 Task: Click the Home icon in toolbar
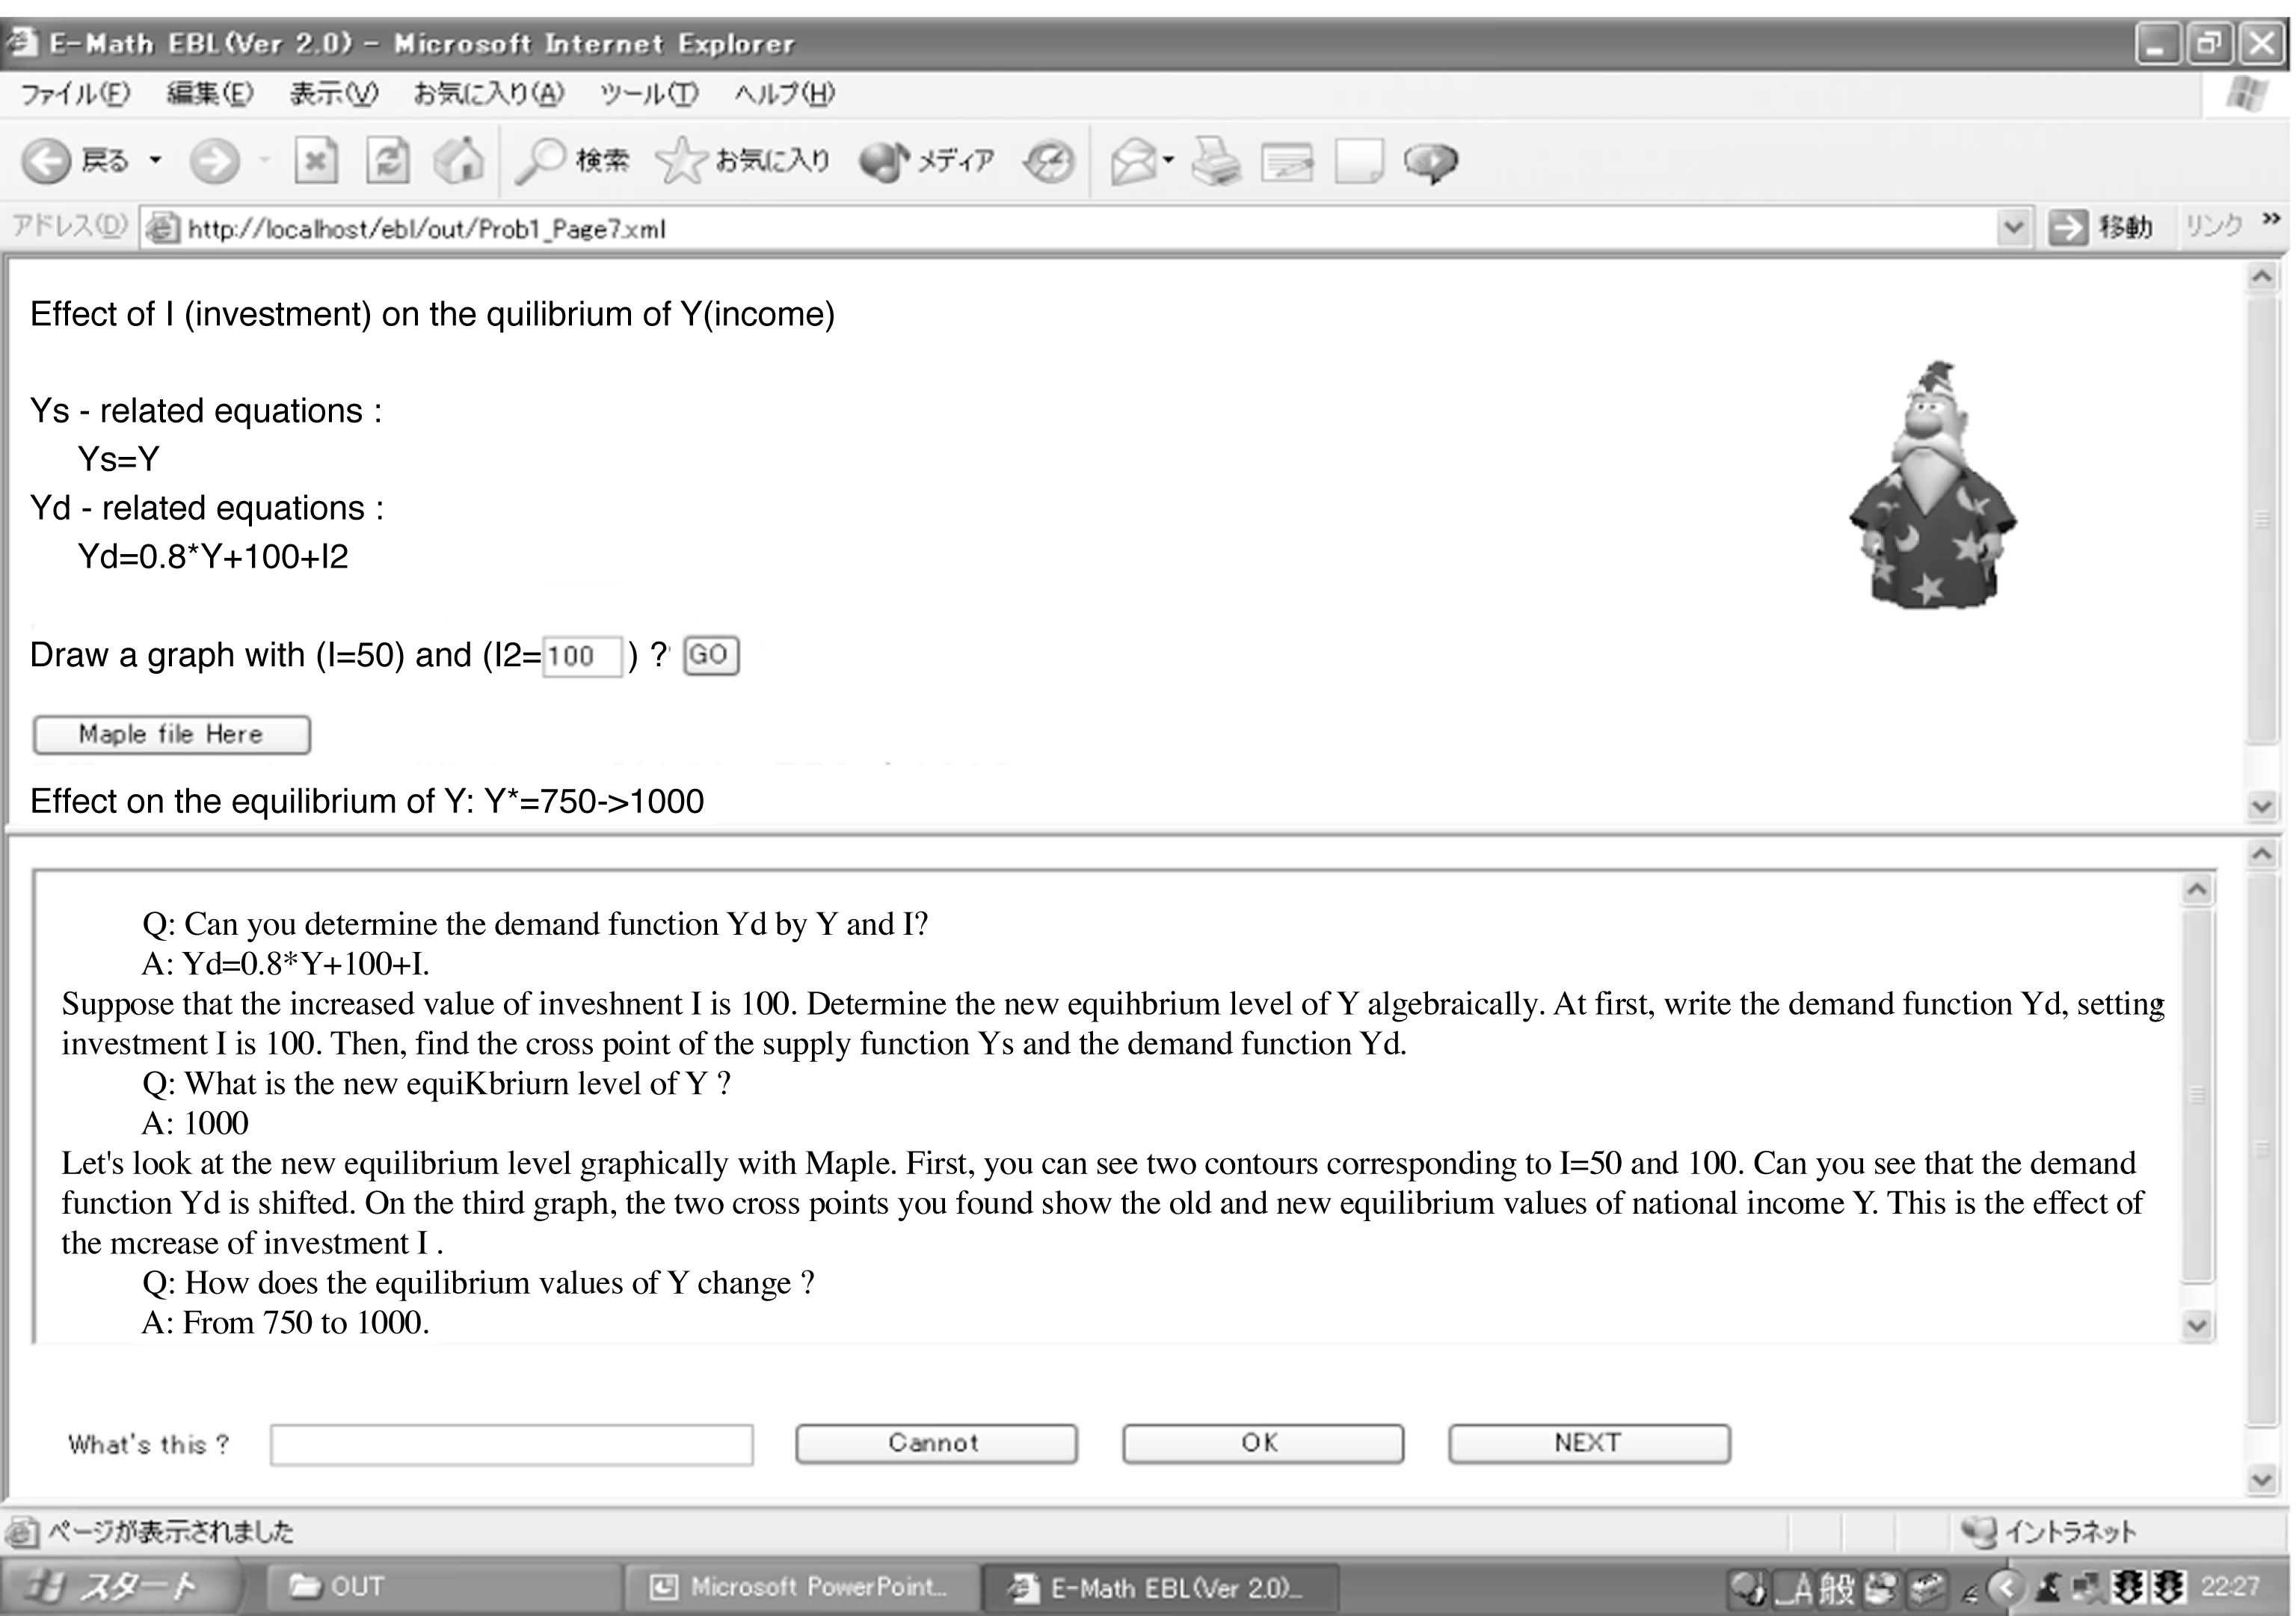(x=459, y=160)
